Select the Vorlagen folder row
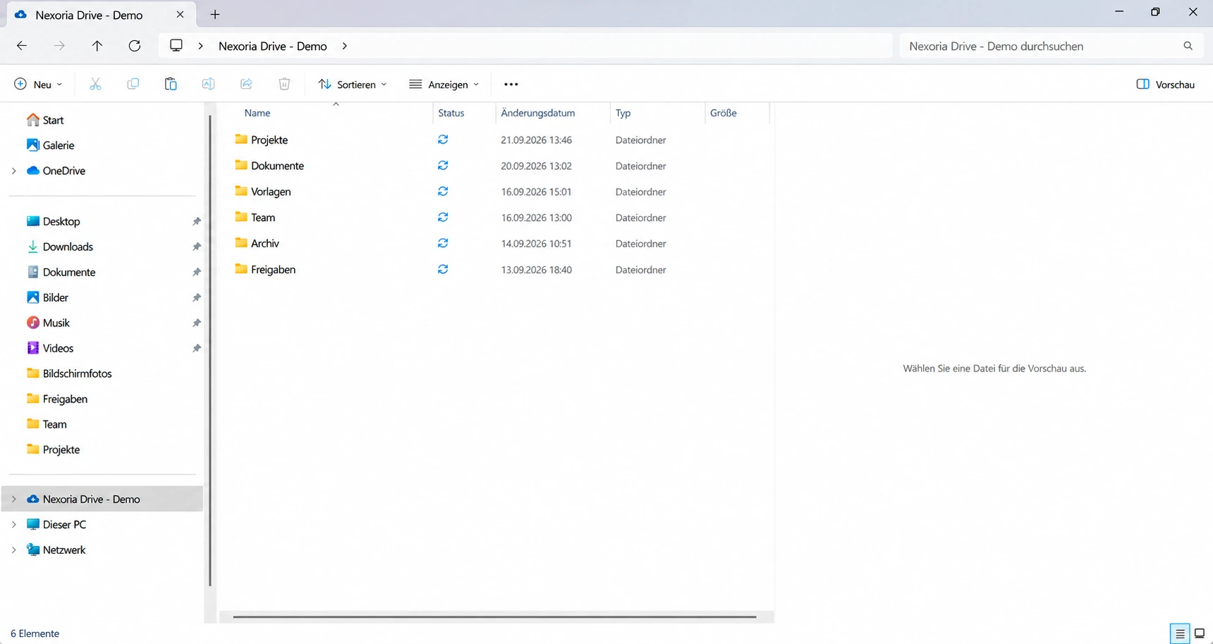The image size is (1213, 644). pos(494,192)
